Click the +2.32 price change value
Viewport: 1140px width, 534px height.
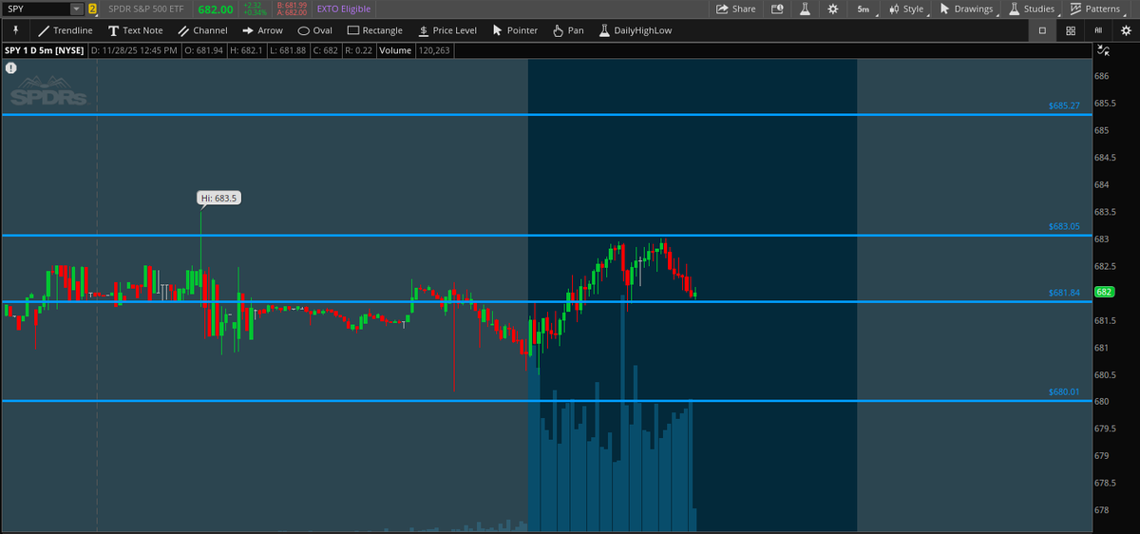pyautogui.click(x=251, y=5)
